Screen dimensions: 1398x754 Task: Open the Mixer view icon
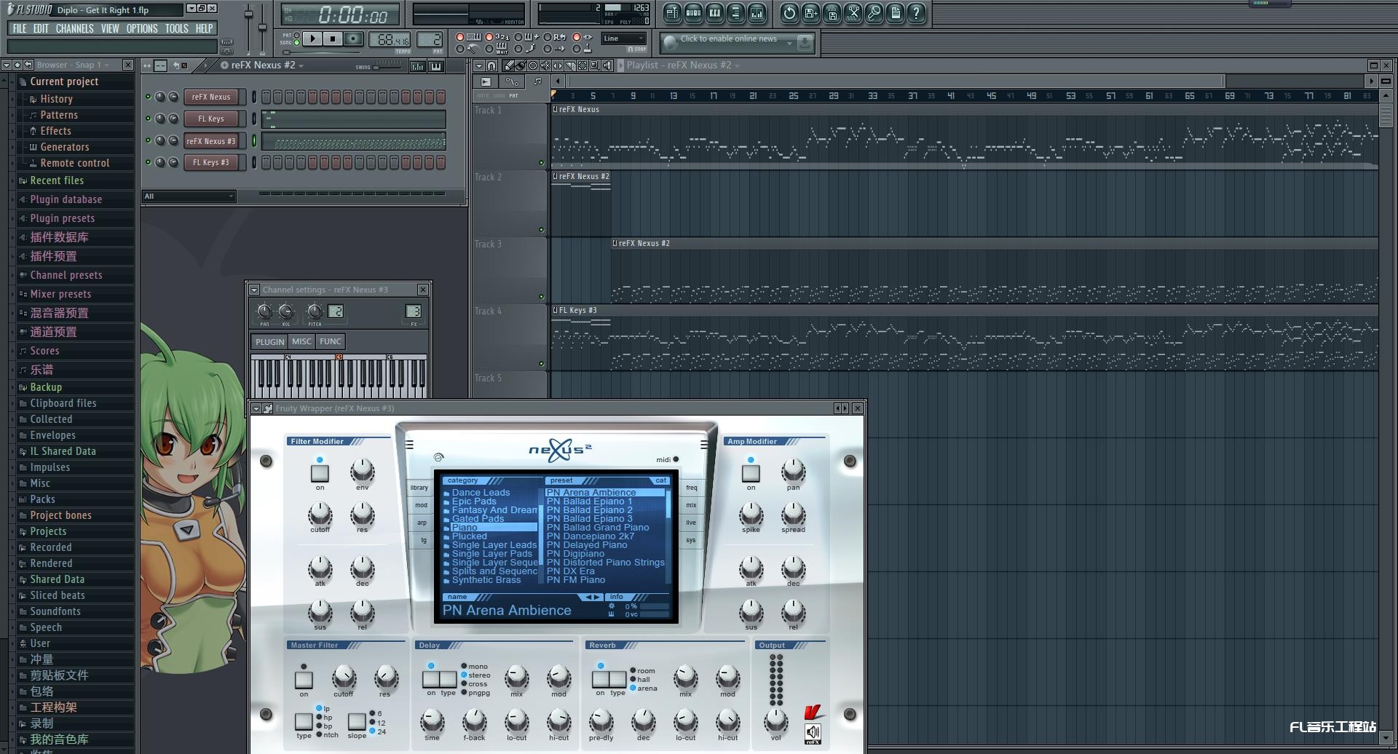757,12
